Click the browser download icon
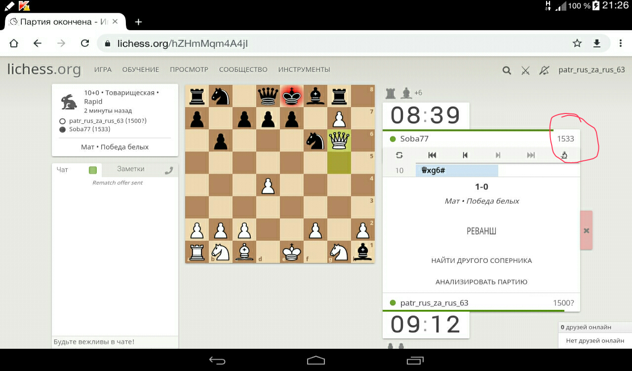The image size is (632, 371). (597, 43)
